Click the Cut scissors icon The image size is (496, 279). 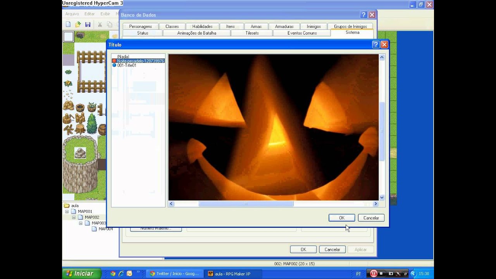[100, 24]
